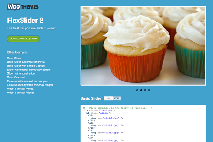
Task: Click the ul class="slides" code line
Action: [98, 113]
